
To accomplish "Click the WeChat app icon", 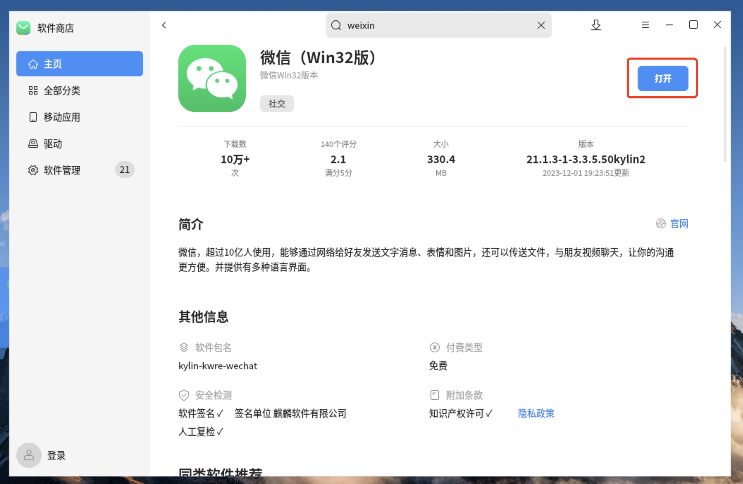I will coord(212,78).
